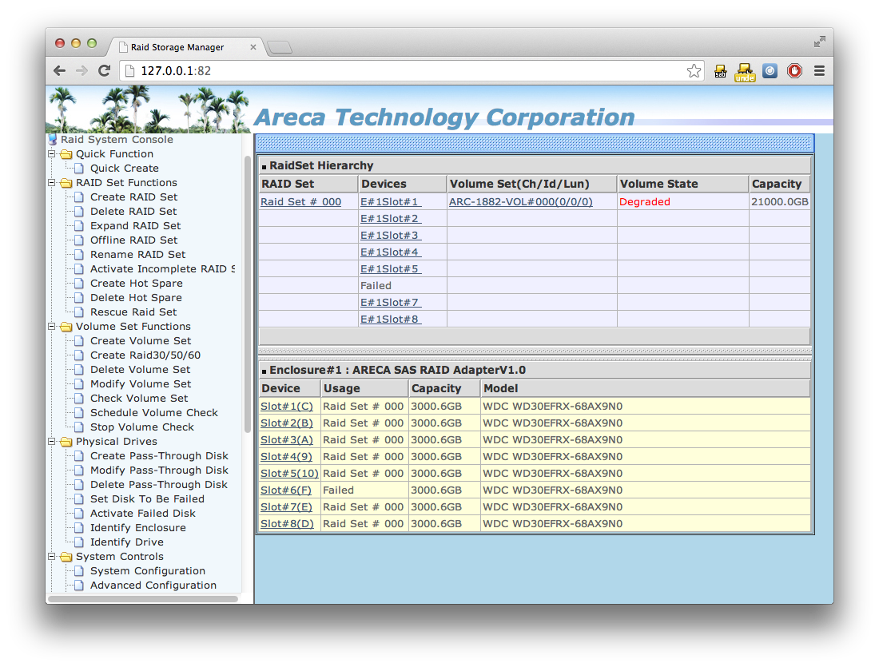Image resolution: width=879 pixels, height=667 pixels.
Task: Click the Volume Set Functions folder icon
Action: click(66, 327)
